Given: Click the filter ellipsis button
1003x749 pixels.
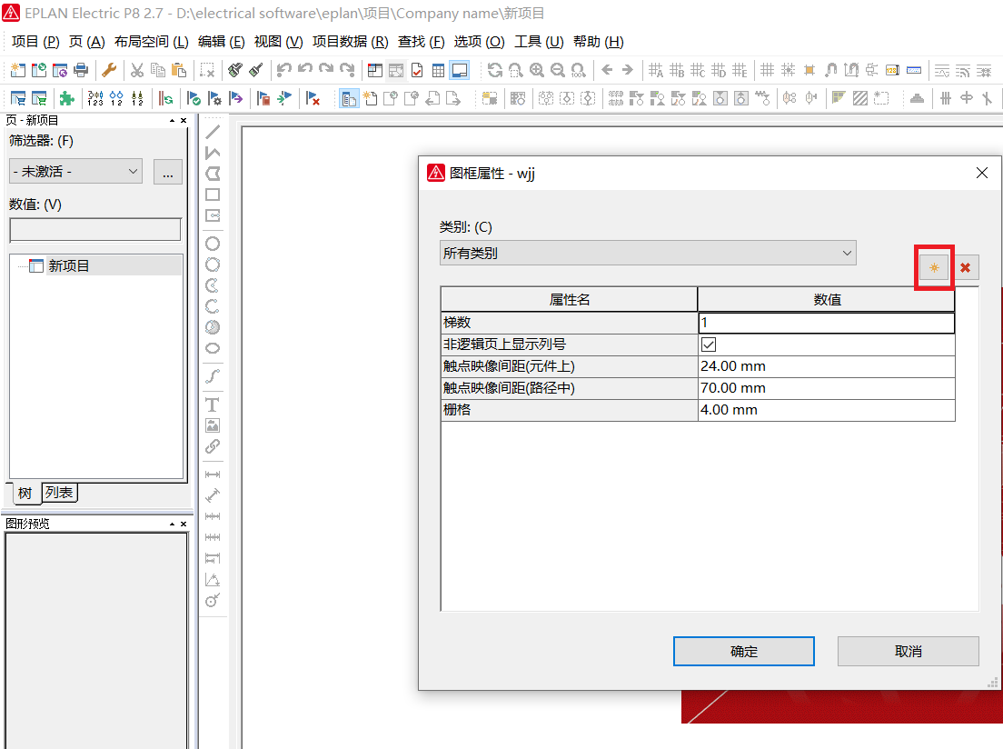Looking at the screenshot, I should coord(168,171).
